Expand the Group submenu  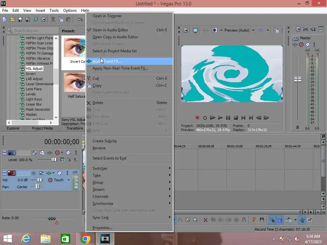(130, 182)
